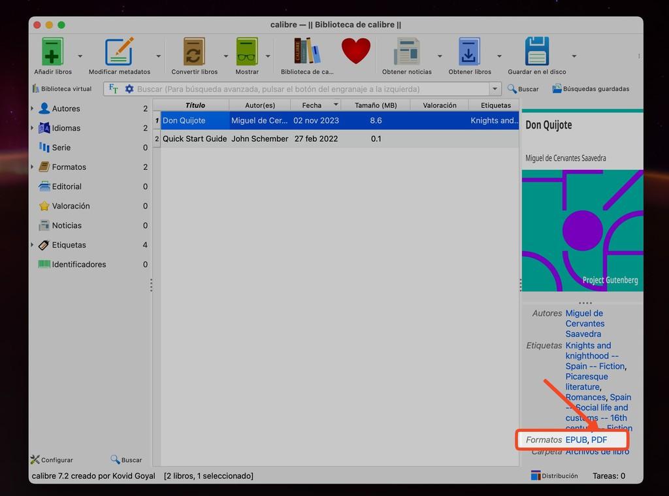
Task: Sort by Valoración column header
Action: click(440, 105)
